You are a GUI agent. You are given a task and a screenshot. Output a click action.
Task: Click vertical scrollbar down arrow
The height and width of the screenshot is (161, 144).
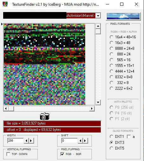pos(98,102)
